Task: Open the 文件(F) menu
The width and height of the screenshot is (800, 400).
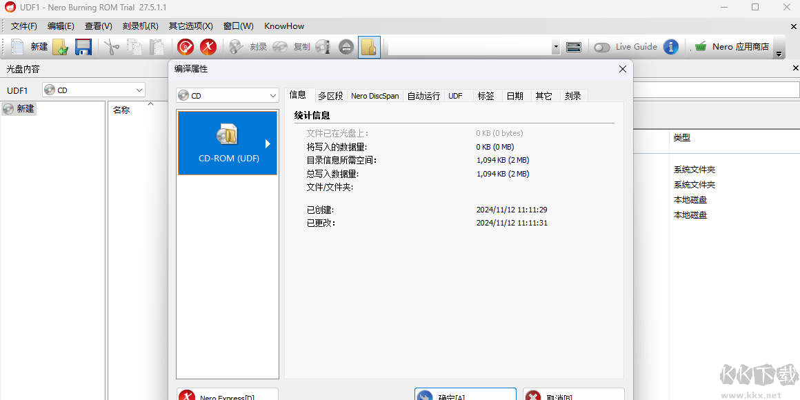Action: [24, 26]
